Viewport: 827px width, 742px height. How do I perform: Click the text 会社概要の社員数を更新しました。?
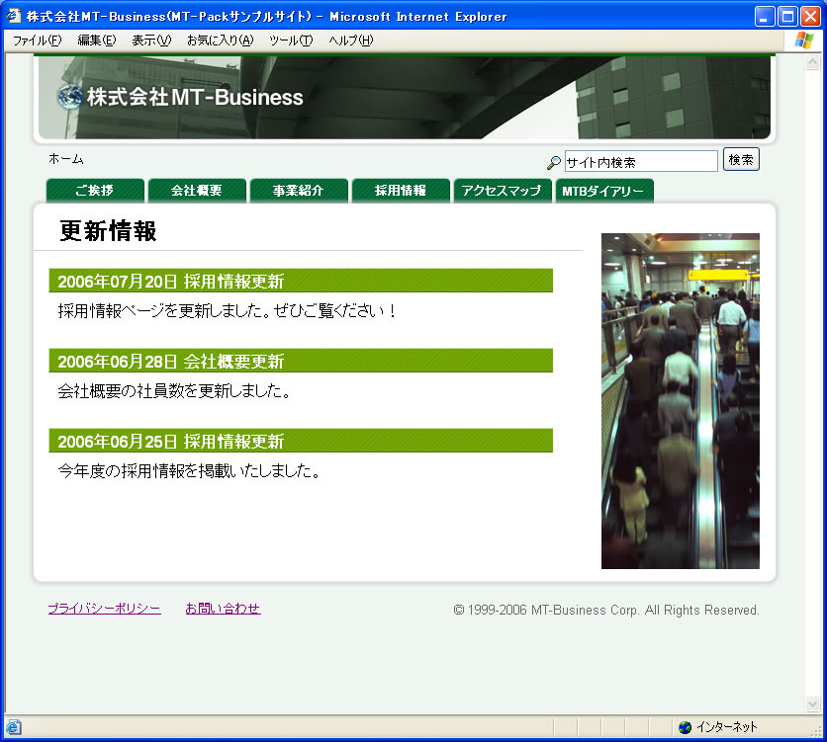click(x=174, y=390)
